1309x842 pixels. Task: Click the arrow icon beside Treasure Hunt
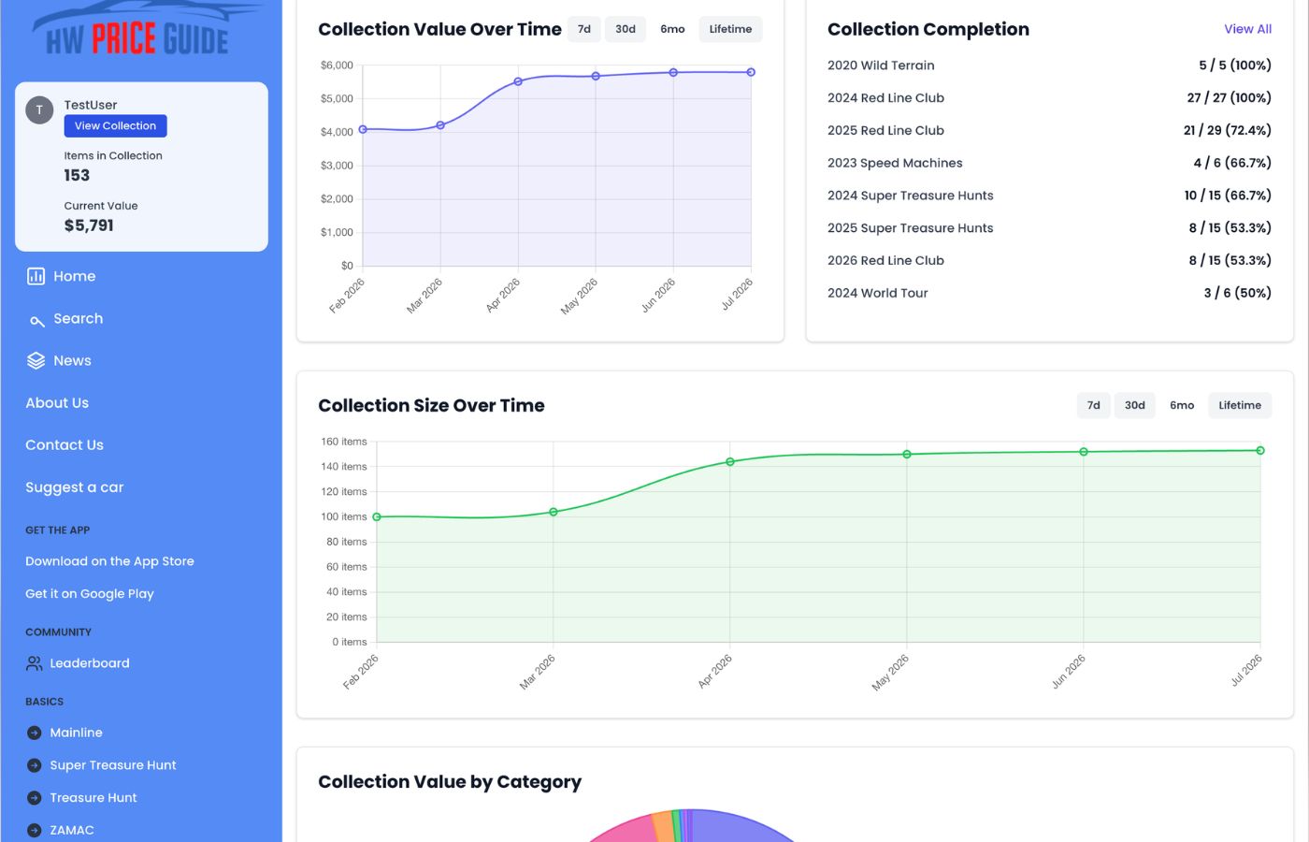(x=35, y=798)
